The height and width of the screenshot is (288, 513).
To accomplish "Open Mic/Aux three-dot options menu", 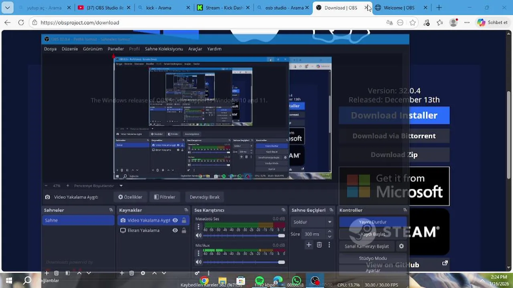I will pyautogui.click(x=198, y=253).
